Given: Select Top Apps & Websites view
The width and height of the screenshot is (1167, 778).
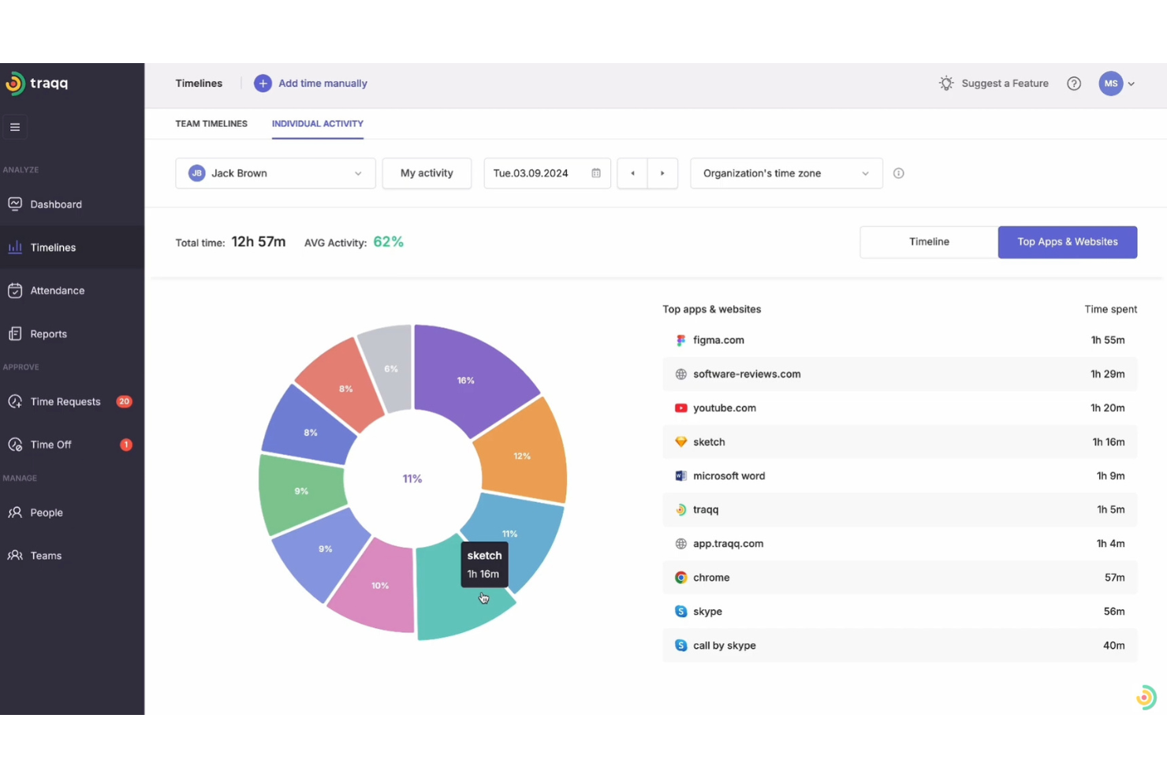Looking at the screenshot, I should [x=1068, y=242].
